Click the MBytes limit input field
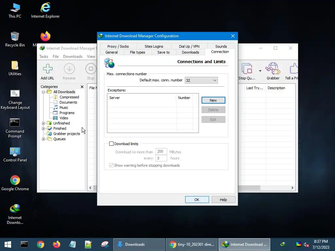Image resolution: width=335 pixels, height=251 pixels. [x=161, y=151]
